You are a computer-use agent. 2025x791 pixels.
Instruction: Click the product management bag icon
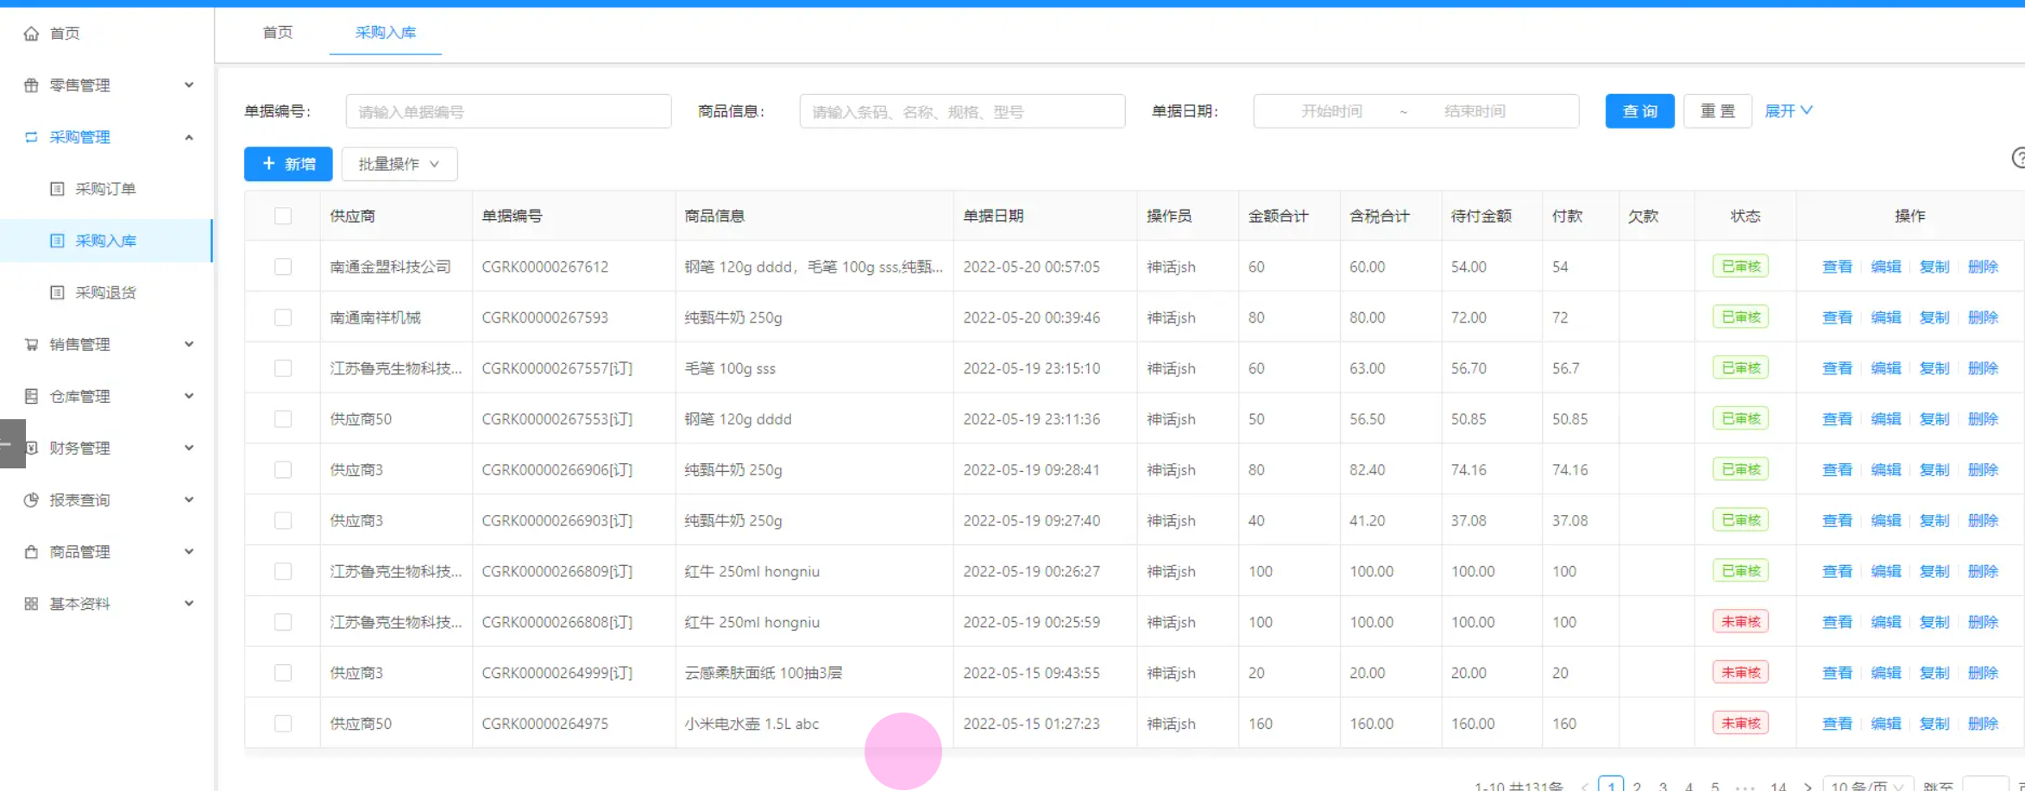31,551
